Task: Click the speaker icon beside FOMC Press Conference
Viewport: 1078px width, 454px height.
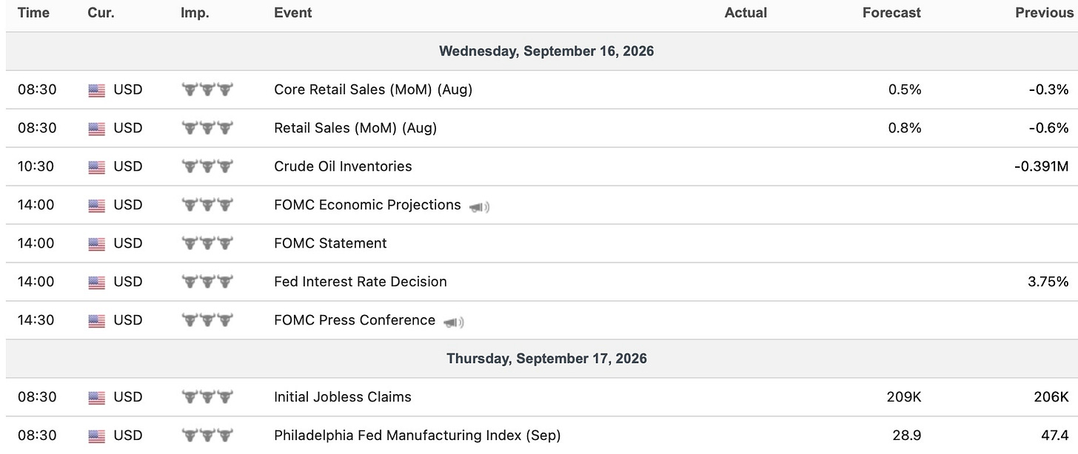Action: click(x=453, y=322)
